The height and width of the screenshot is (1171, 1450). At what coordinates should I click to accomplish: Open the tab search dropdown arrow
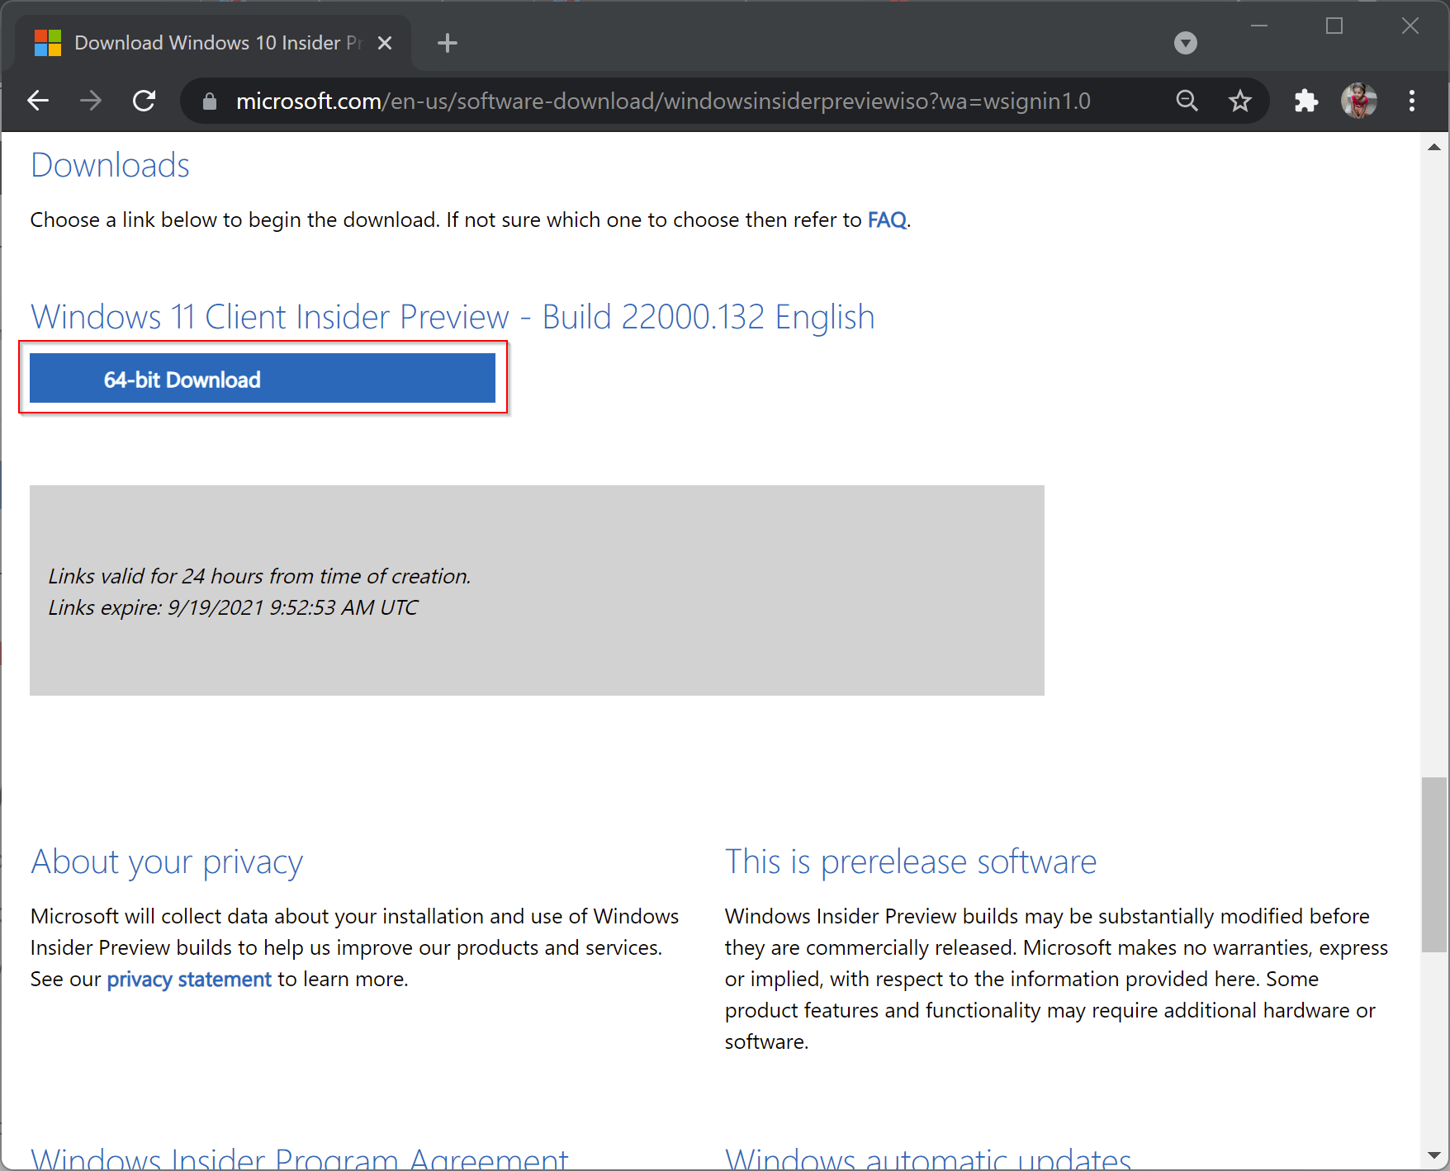pos(1186,43)
